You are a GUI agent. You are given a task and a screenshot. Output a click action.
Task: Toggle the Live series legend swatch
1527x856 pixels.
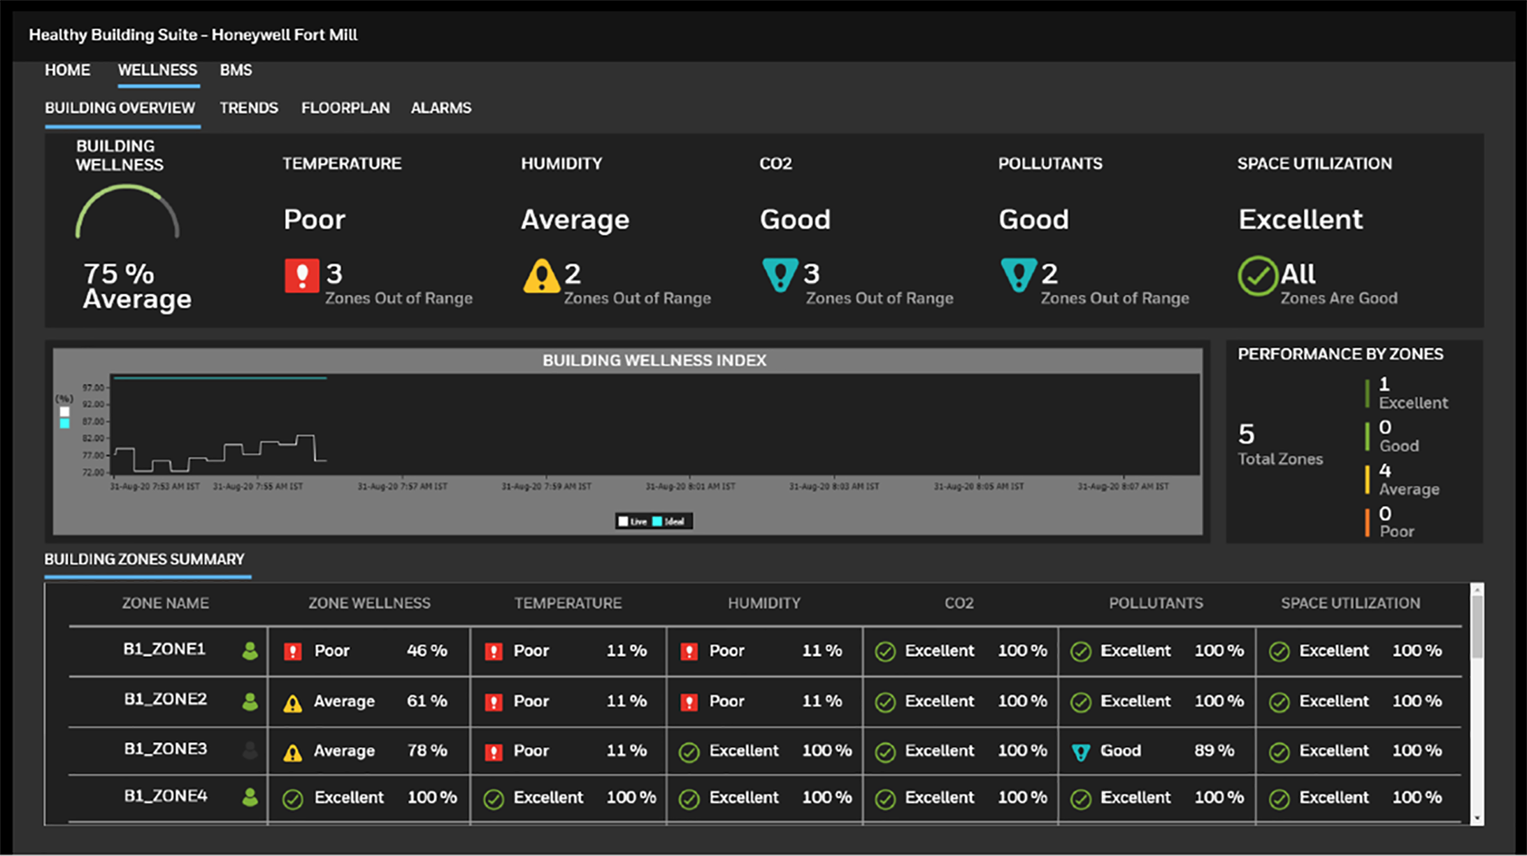click(x=624, y=521)
